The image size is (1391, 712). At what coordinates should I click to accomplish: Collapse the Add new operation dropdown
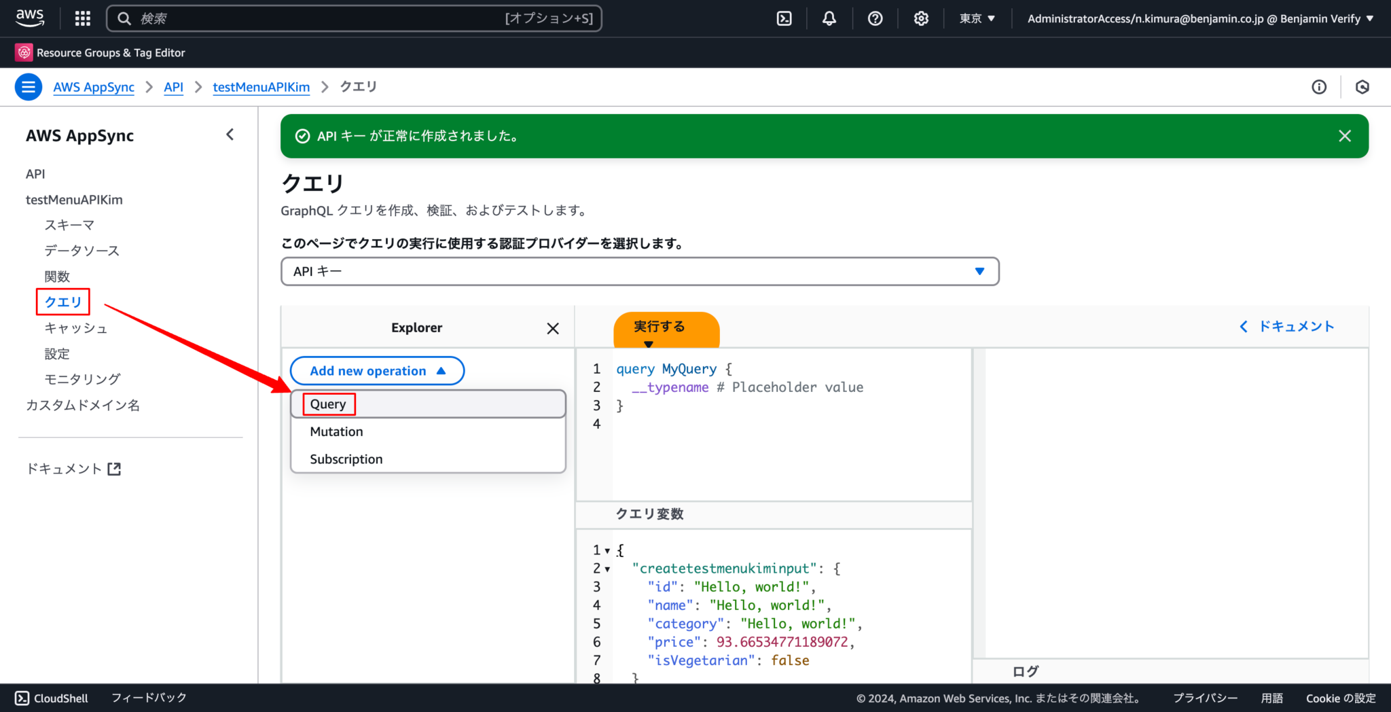(376, 370)
